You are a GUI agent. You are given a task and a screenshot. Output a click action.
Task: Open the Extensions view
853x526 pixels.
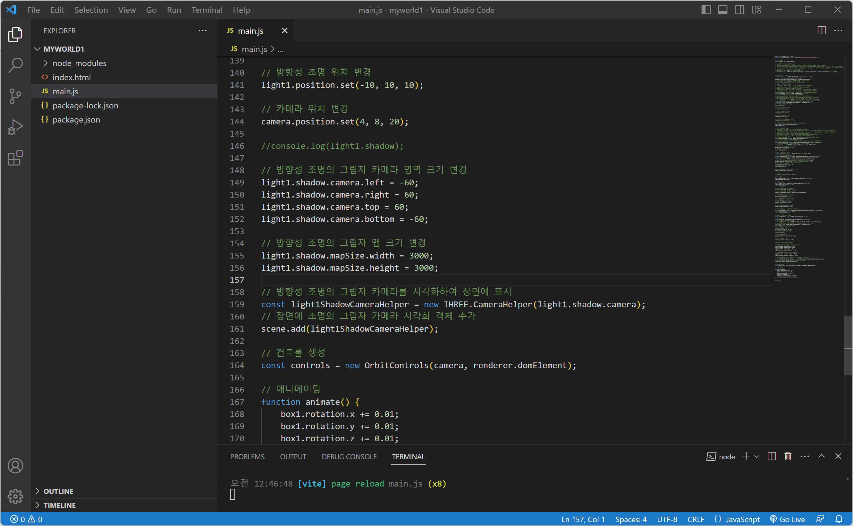15,158
